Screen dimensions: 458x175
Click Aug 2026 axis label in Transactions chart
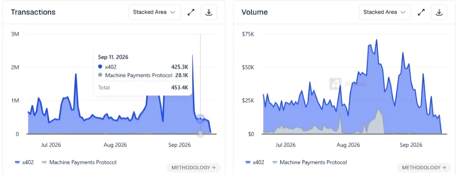point(115,145)
